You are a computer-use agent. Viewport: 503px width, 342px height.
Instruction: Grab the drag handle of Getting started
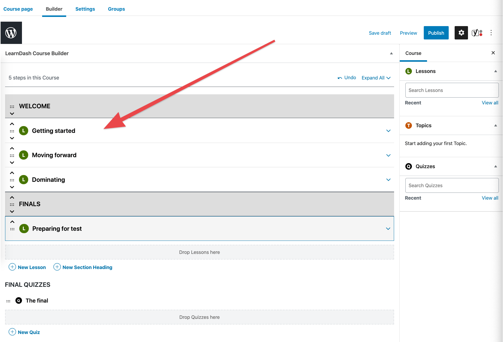12,131
